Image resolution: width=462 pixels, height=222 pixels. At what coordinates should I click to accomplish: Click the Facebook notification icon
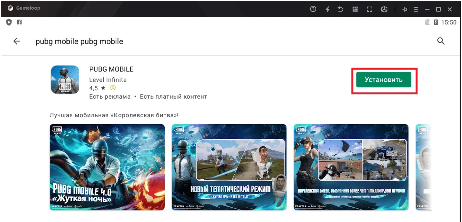tap(19, 22)
